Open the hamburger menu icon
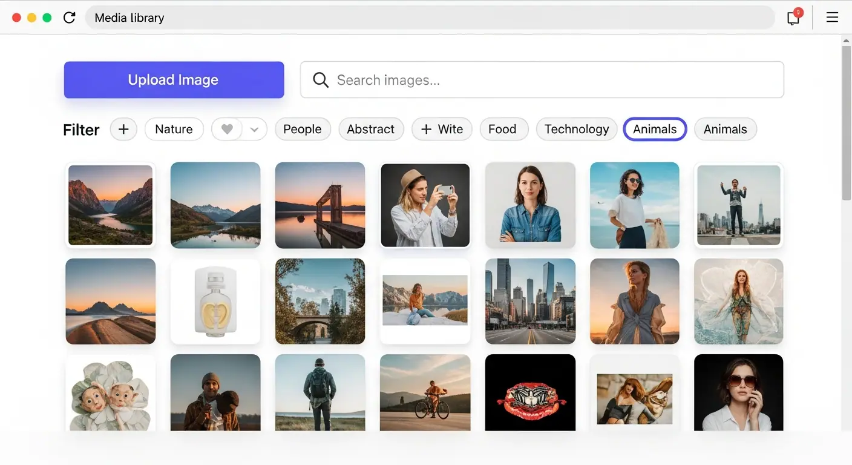Image resolution: width=852 pixels, height=465 pixels. pos(832,18)
